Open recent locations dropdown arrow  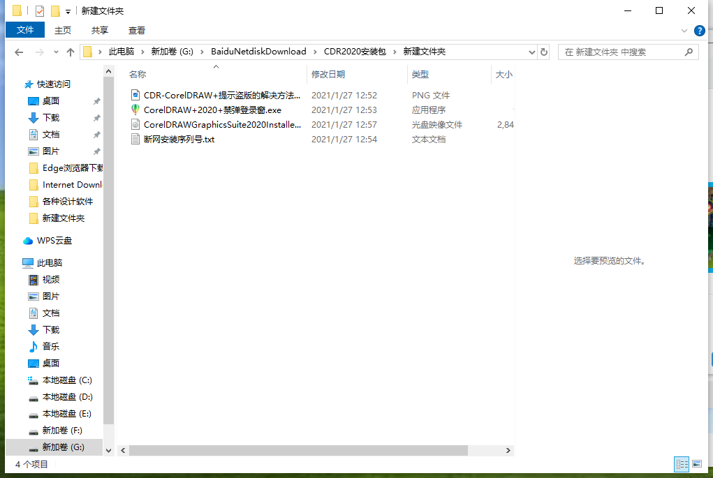56,52
